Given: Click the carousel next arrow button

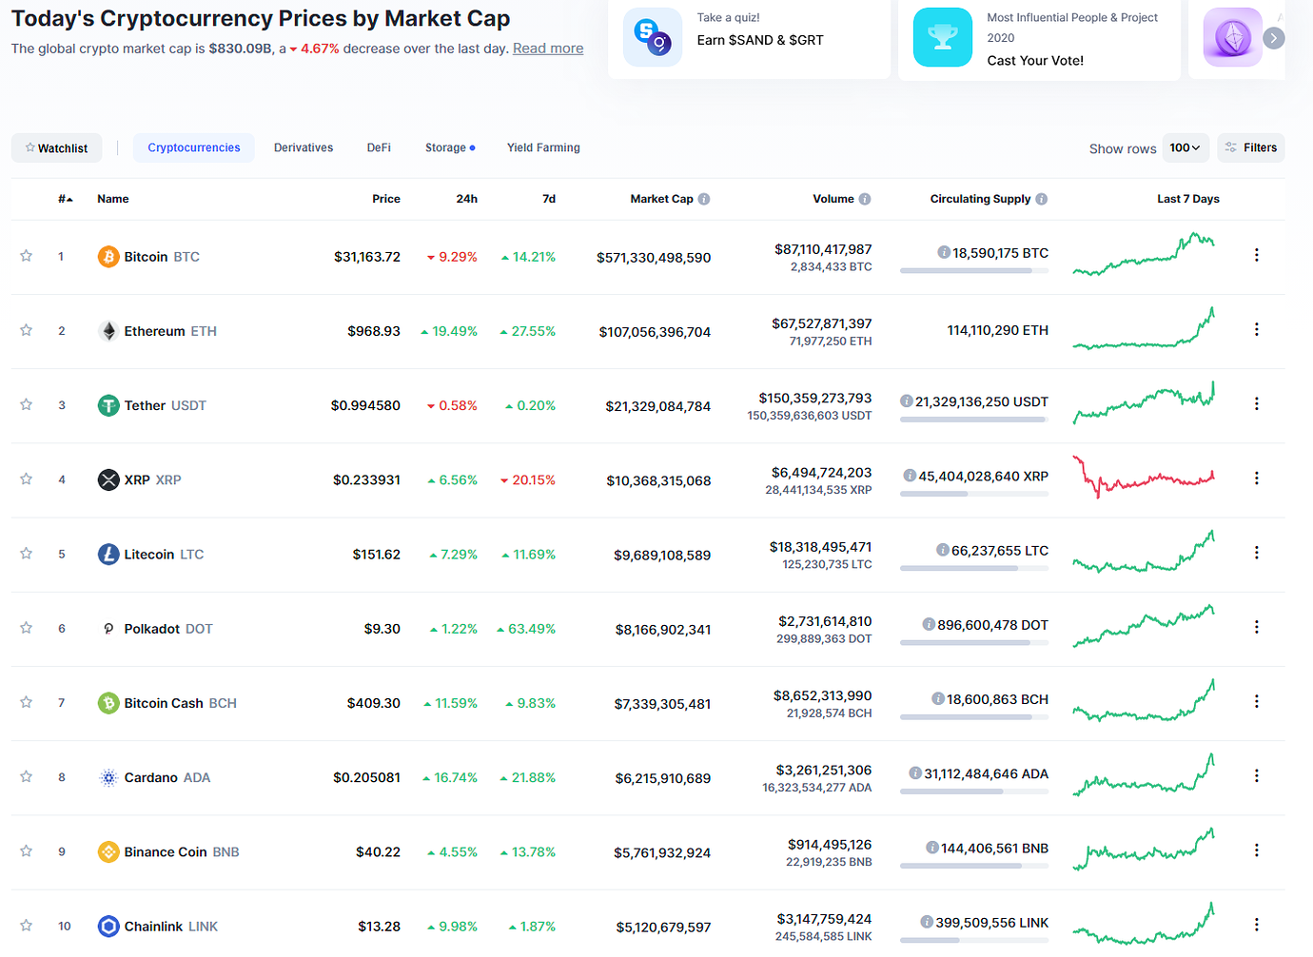Looking at the screenshot, I should pos(1274,38).
